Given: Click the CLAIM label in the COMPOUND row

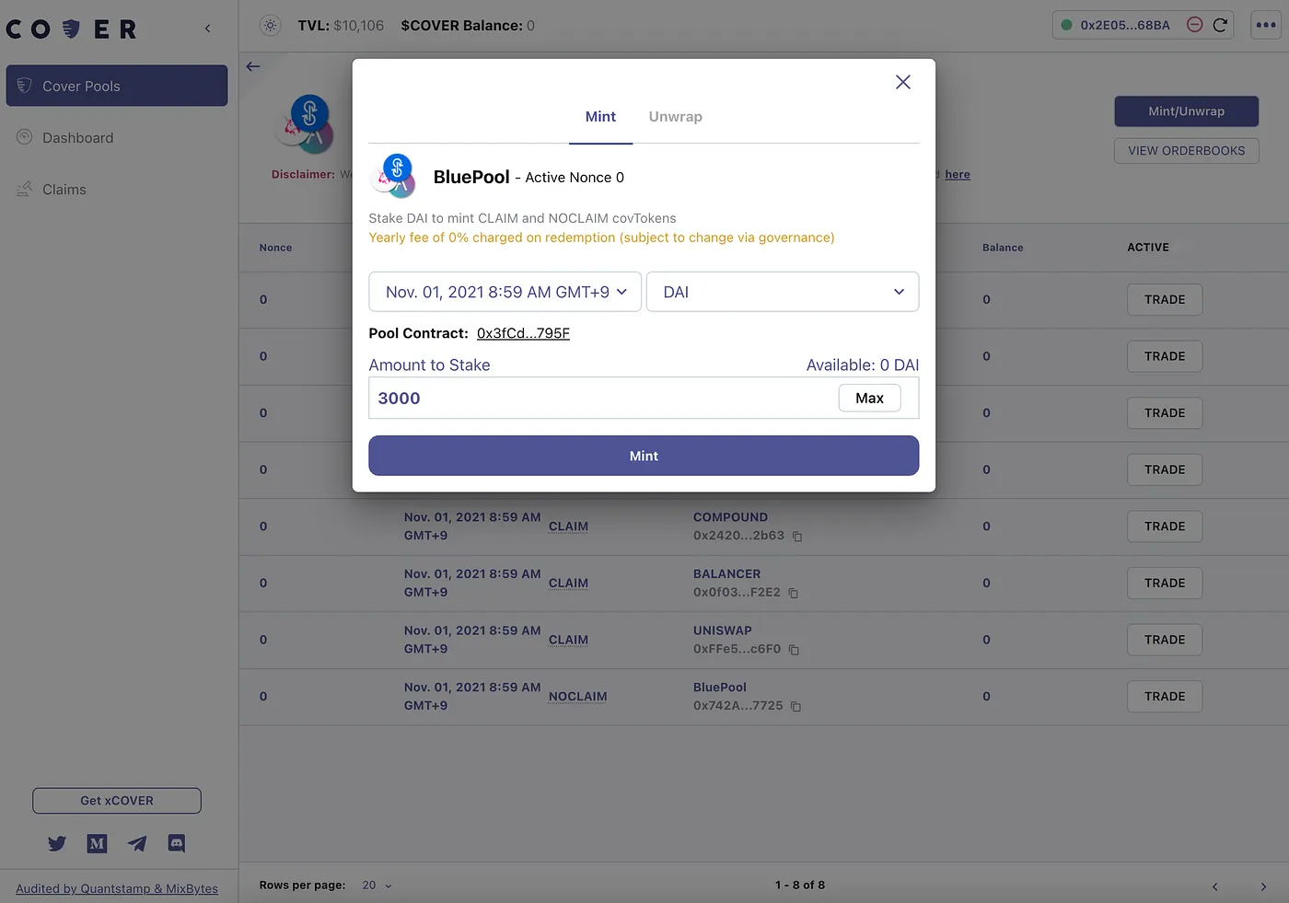Looking at the screenshot, I should click(x=568, y=527).
